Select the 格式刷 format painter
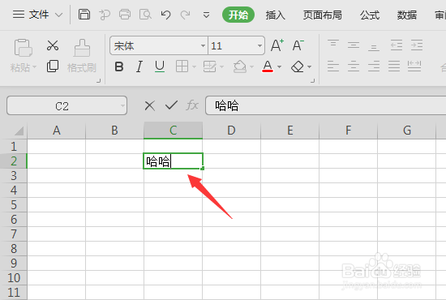Image resolution: width=446 pixels, height=300 pixels. coord(82,56)
